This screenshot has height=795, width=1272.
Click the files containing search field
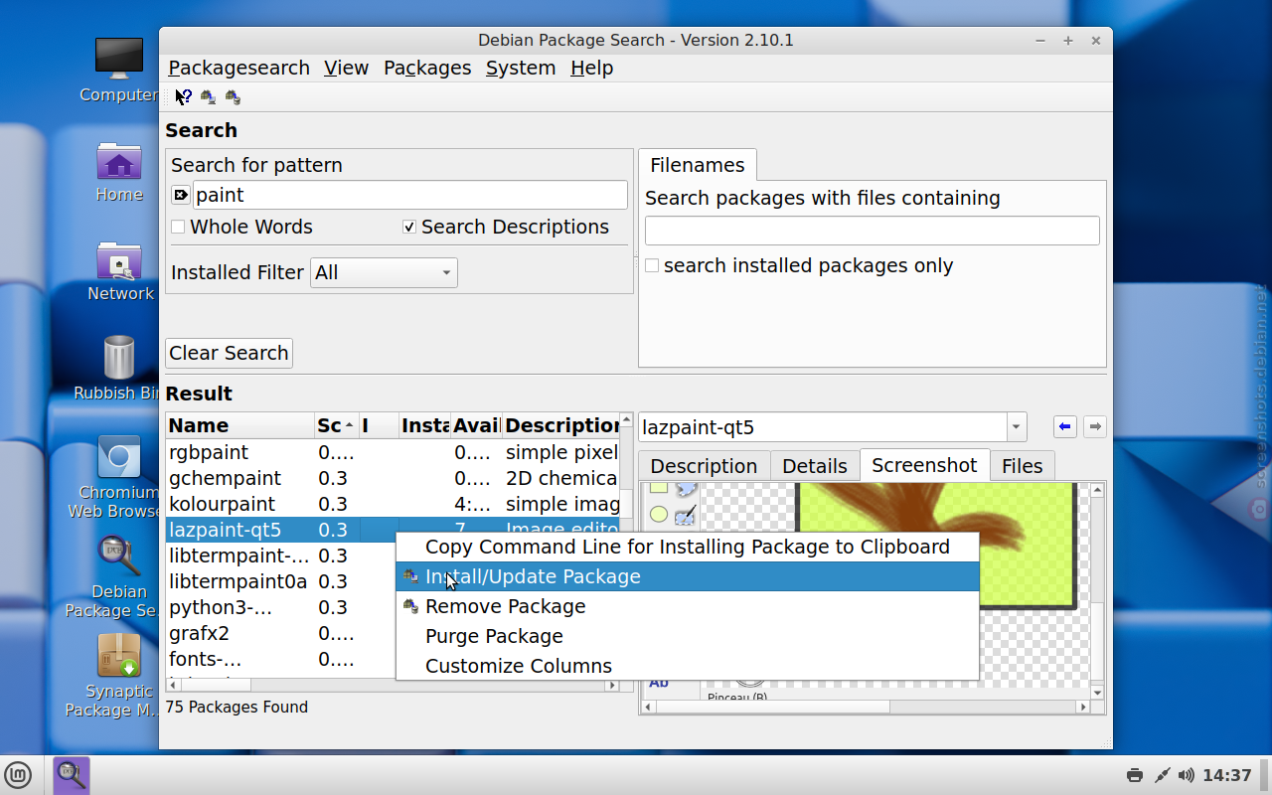coord(873,231)
